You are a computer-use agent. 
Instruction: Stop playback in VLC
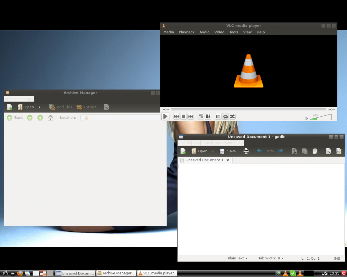point(183,116)
